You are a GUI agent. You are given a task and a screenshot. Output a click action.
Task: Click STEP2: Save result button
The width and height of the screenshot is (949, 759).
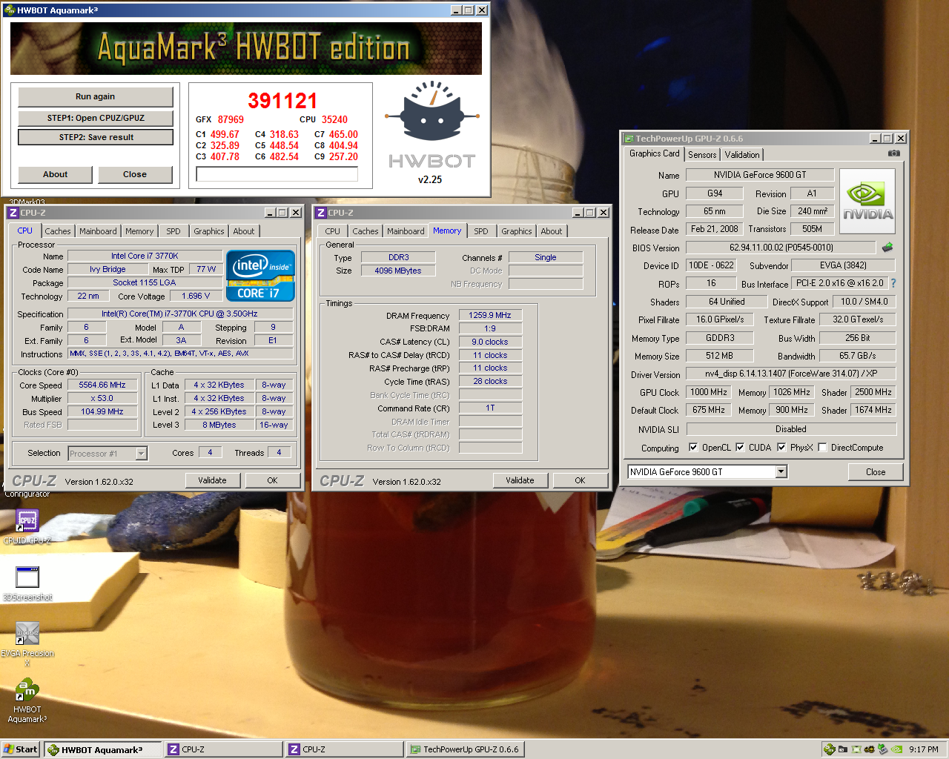tap(96, 137)
